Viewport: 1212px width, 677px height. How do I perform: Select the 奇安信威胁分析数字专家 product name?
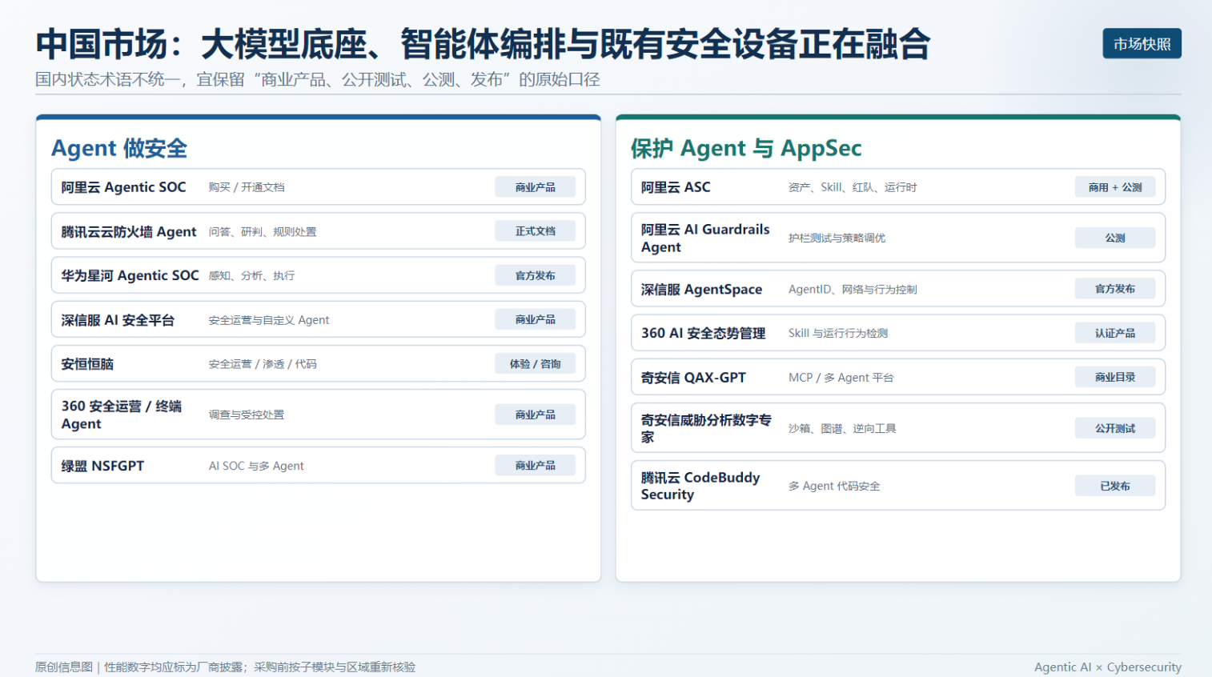[706, 428]
